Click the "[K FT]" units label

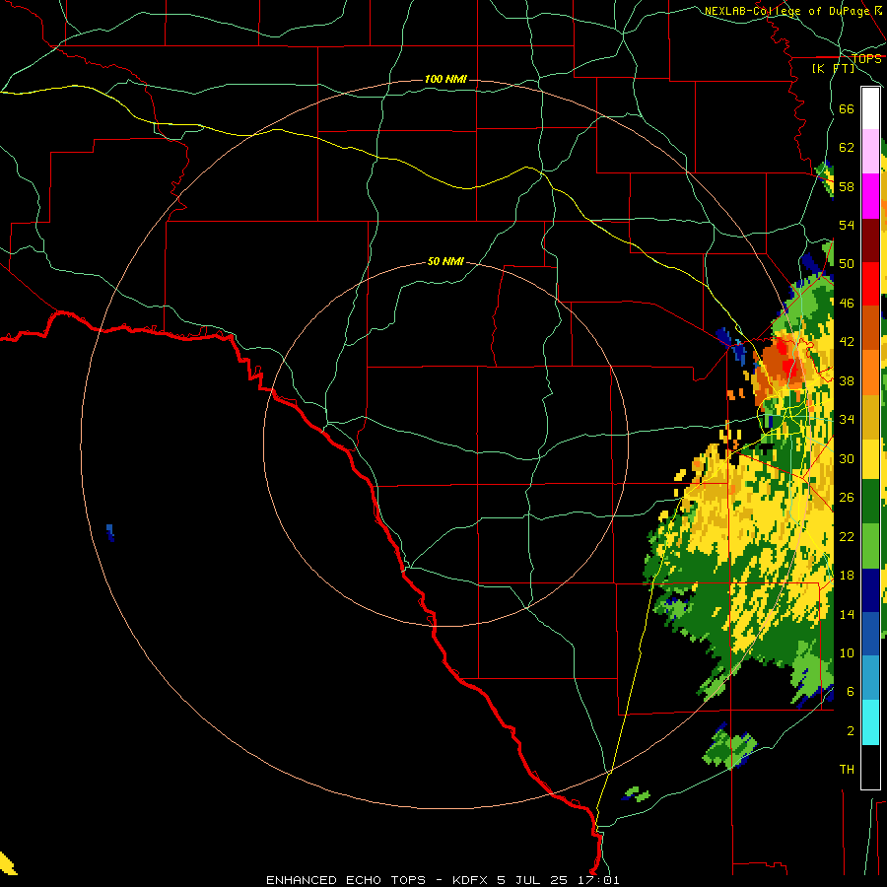833,68
